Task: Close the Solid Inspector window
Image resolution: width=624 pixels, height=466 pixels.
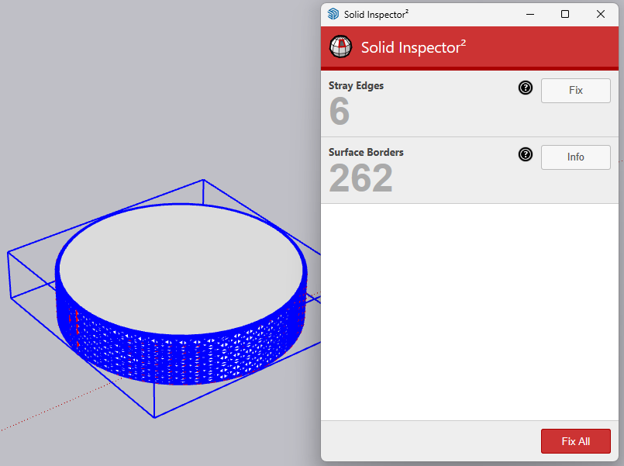Action: (x=601, y=14)
